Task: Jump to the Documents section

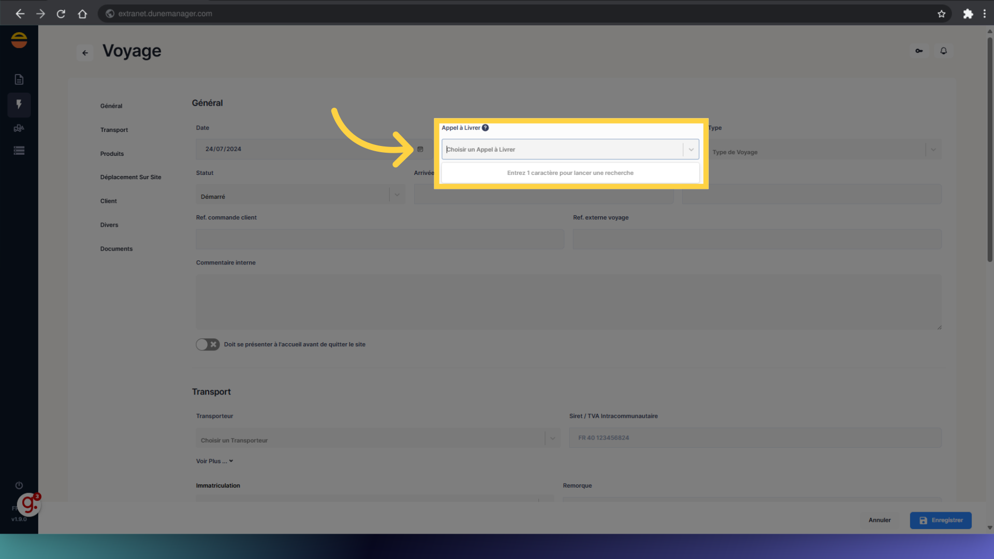Action: coord(116,249)
